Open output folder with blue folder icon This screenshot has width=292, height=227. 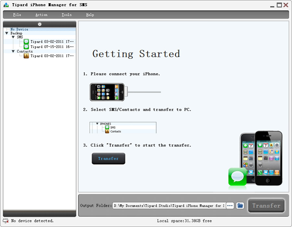pyautogui.click(x=240, y=205)
